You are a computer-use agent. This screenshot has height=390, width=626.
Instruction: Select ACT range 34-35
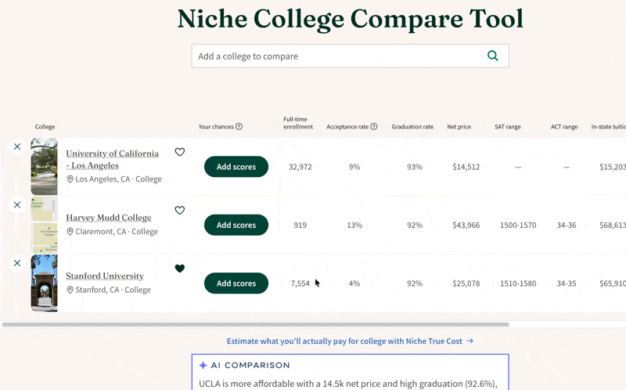coord(567,283)
